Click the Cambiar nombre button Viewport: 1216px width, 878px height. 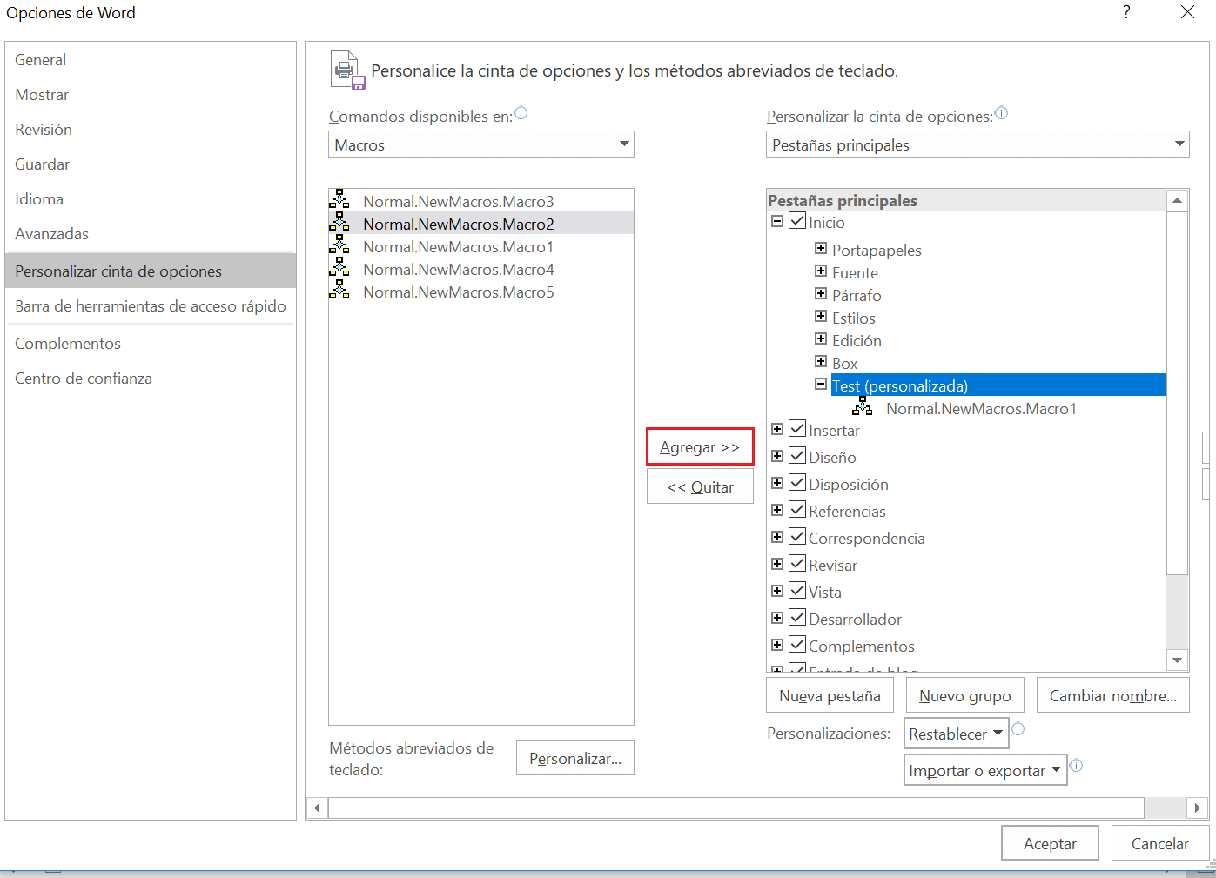coord(1112,696)
